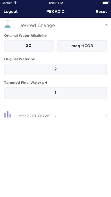Select the Original Water Alkalinity value field
The height and width of the screenshot is (197, 111).
[29, 46]
